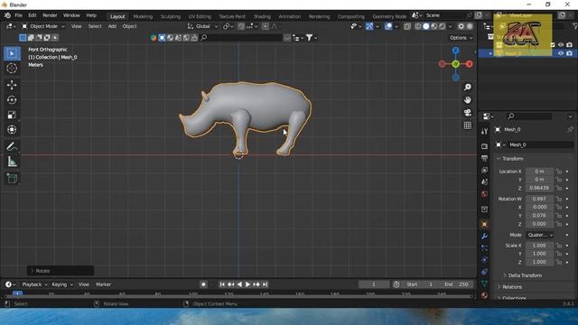Open the Playback dropdown
The height and width of the screenshot is (325, 578).
34,284
